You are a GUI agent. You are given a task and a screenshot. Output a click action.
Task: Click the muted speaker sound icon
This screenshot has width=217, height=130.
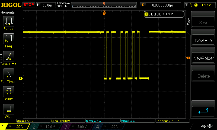(210, 126)
